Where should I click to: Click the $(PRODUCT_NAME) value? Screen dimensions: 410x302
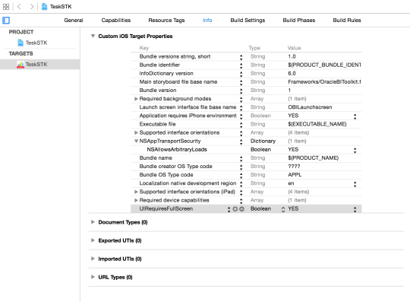pos(314,157)
